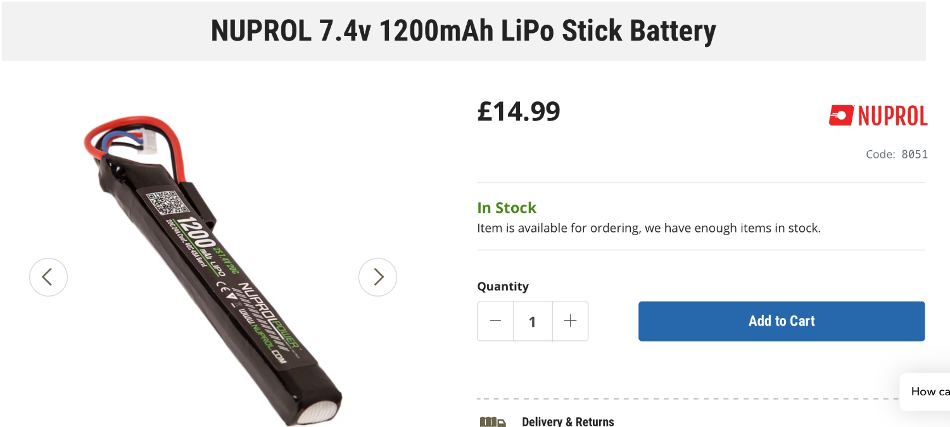Show the next product image
The height and width of the screenshot is (427, 950).
(377, 277)
